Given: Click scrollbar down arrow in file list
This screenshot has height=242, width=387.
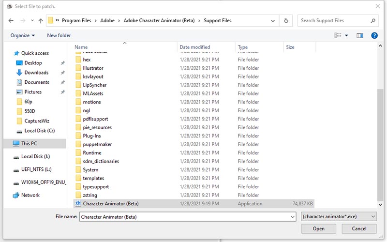Looking at the screenshot, I should tap(380, 205).
